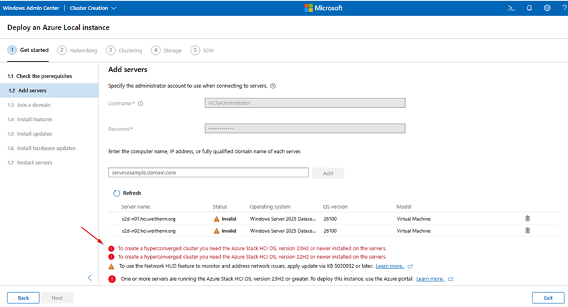
Task: Select Check the prerequisites step
Action: (x=40, y=76)
